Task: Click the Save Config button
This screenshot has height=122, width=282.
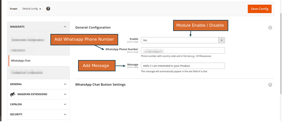Action: click(x=259, y=9)
